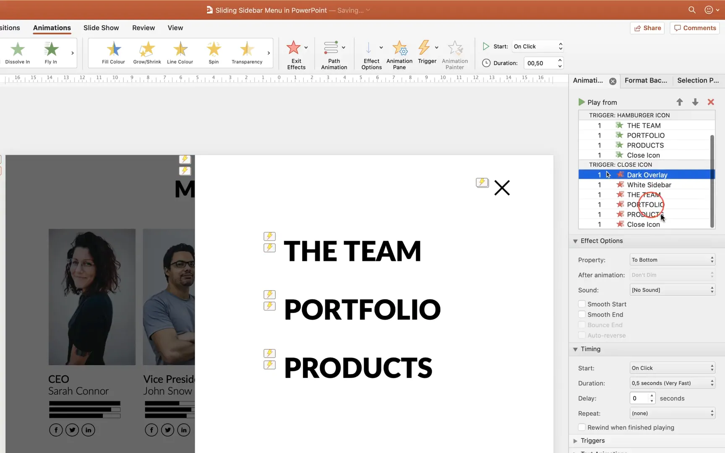The height and width of the screenshot is (453, 725).
Task: Open the ribbon Start On Click dropdown
Action: tap(538, 46)
